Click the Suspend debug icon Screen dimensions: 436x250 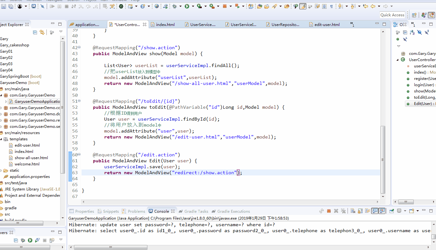pos(59,6)
